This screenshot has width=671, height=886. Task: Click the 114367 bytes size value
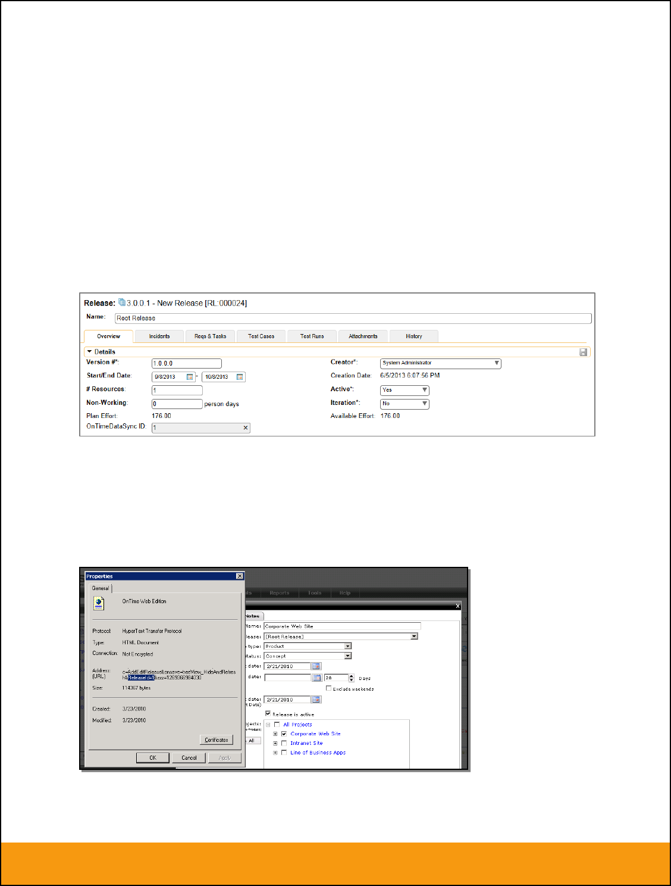click(x=136, y=688)
